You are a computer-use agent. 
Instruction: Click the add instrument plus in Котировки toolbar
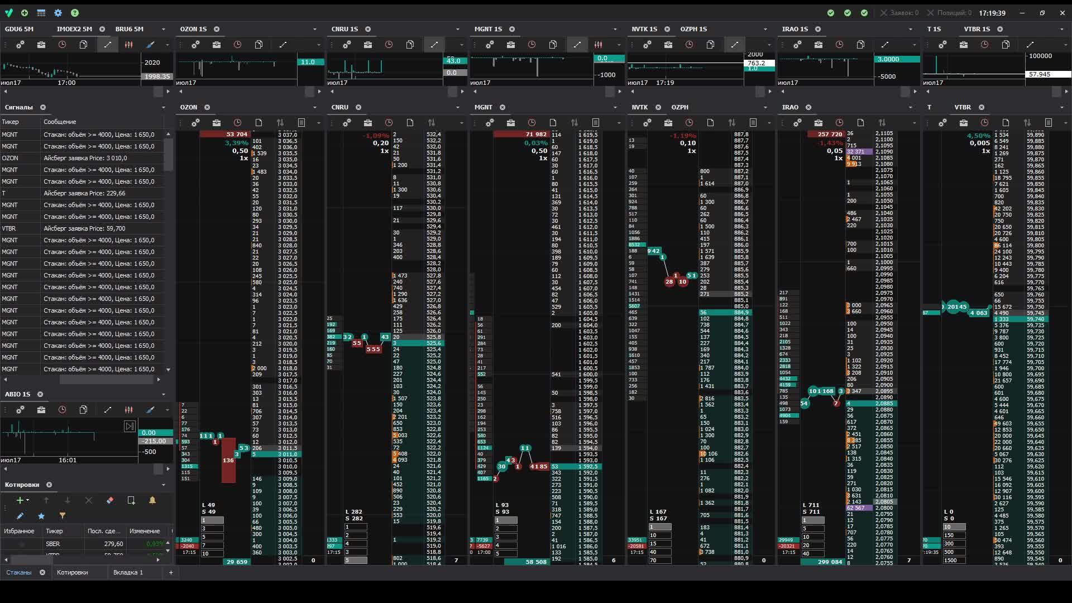point(20,500)
